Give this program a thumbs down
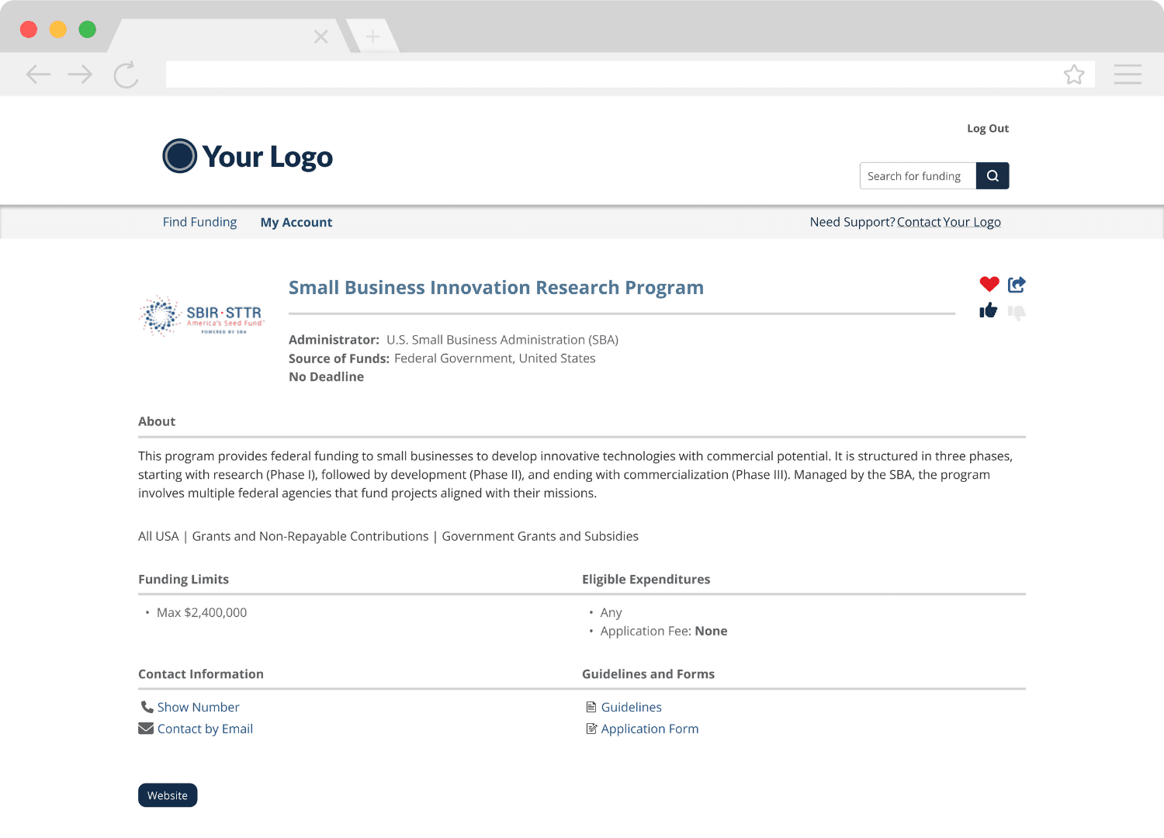Image resolution: width=1164 pixels, height=838 pixels. point(1017,312)
